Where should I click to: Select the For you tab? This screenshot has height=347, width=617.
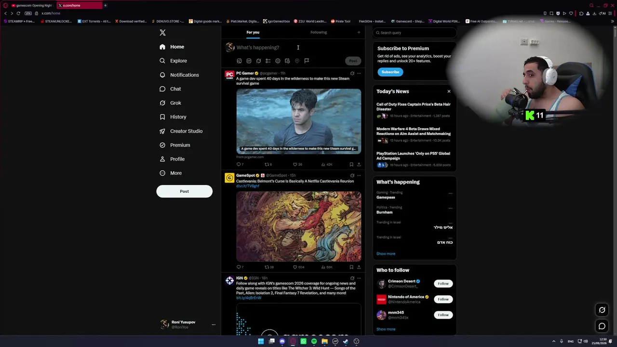253,32
